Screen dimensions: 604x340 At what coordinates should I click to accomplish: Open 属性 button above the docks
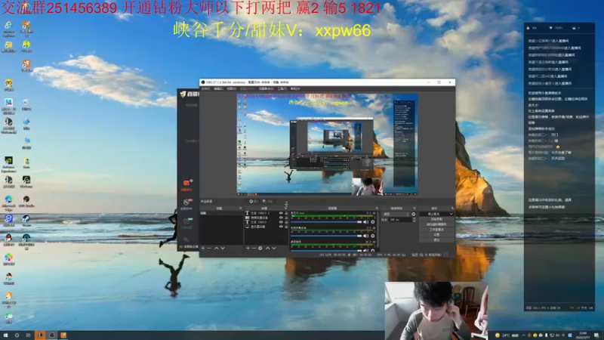click(254, 201)
